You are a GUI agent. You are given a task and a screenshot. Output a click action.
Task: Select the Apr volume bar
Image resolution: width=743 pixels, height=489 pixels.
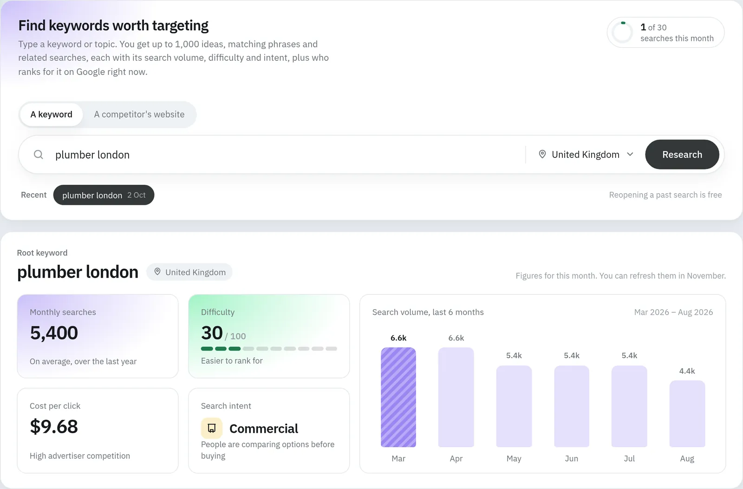coord(456,397)
